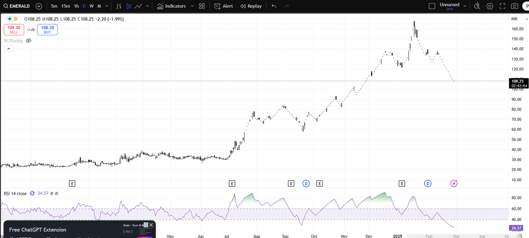Image resolution: width=529 pixels, height=238 pixels.
Task: Click the 160.00 price scale label
Action: (517, 29)
